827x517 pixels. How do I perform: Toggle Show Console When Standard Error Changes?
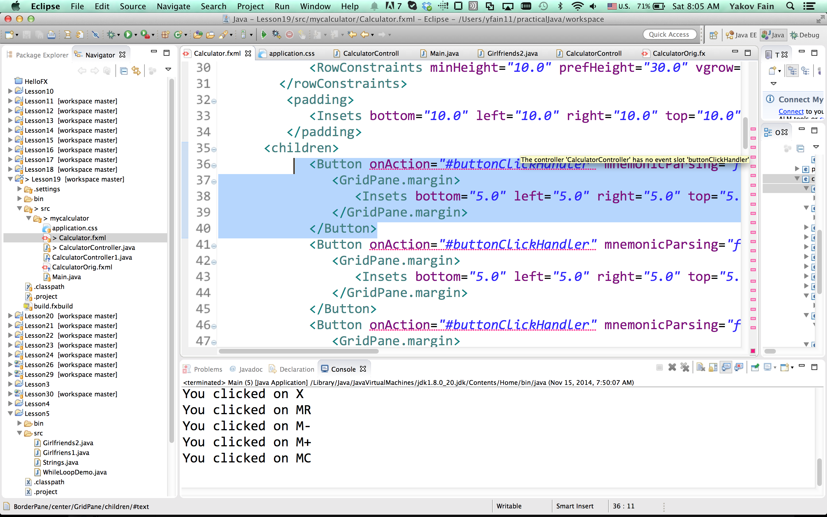739,367
